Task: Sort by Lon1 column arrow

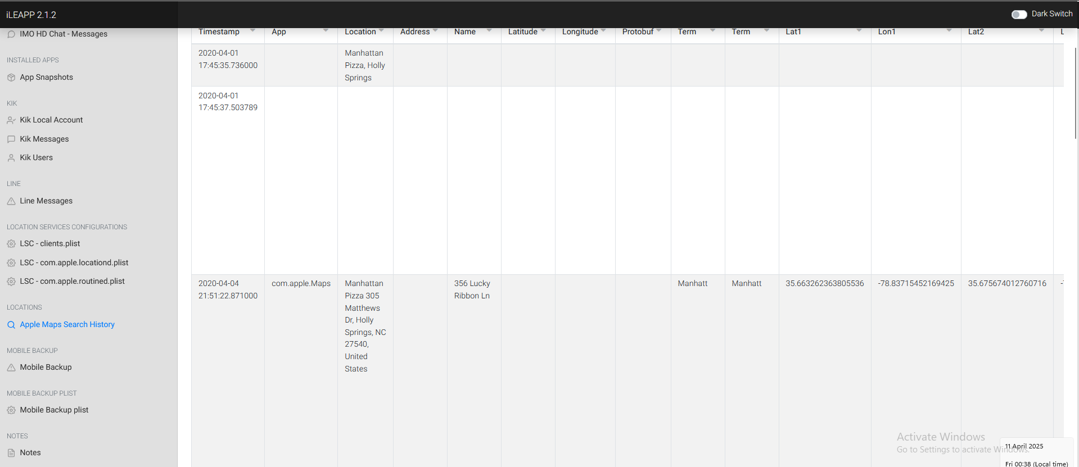Action: [949, 30]
